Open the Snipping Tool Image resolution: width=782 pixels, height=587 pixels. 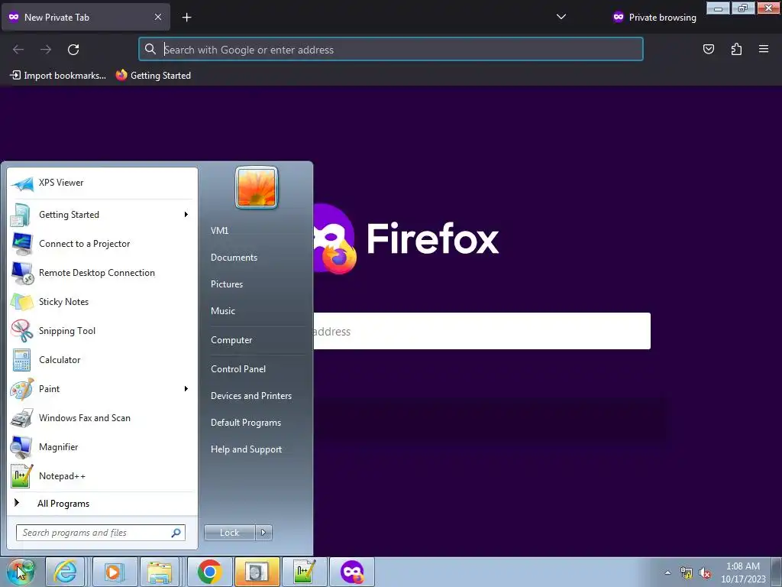102,330
